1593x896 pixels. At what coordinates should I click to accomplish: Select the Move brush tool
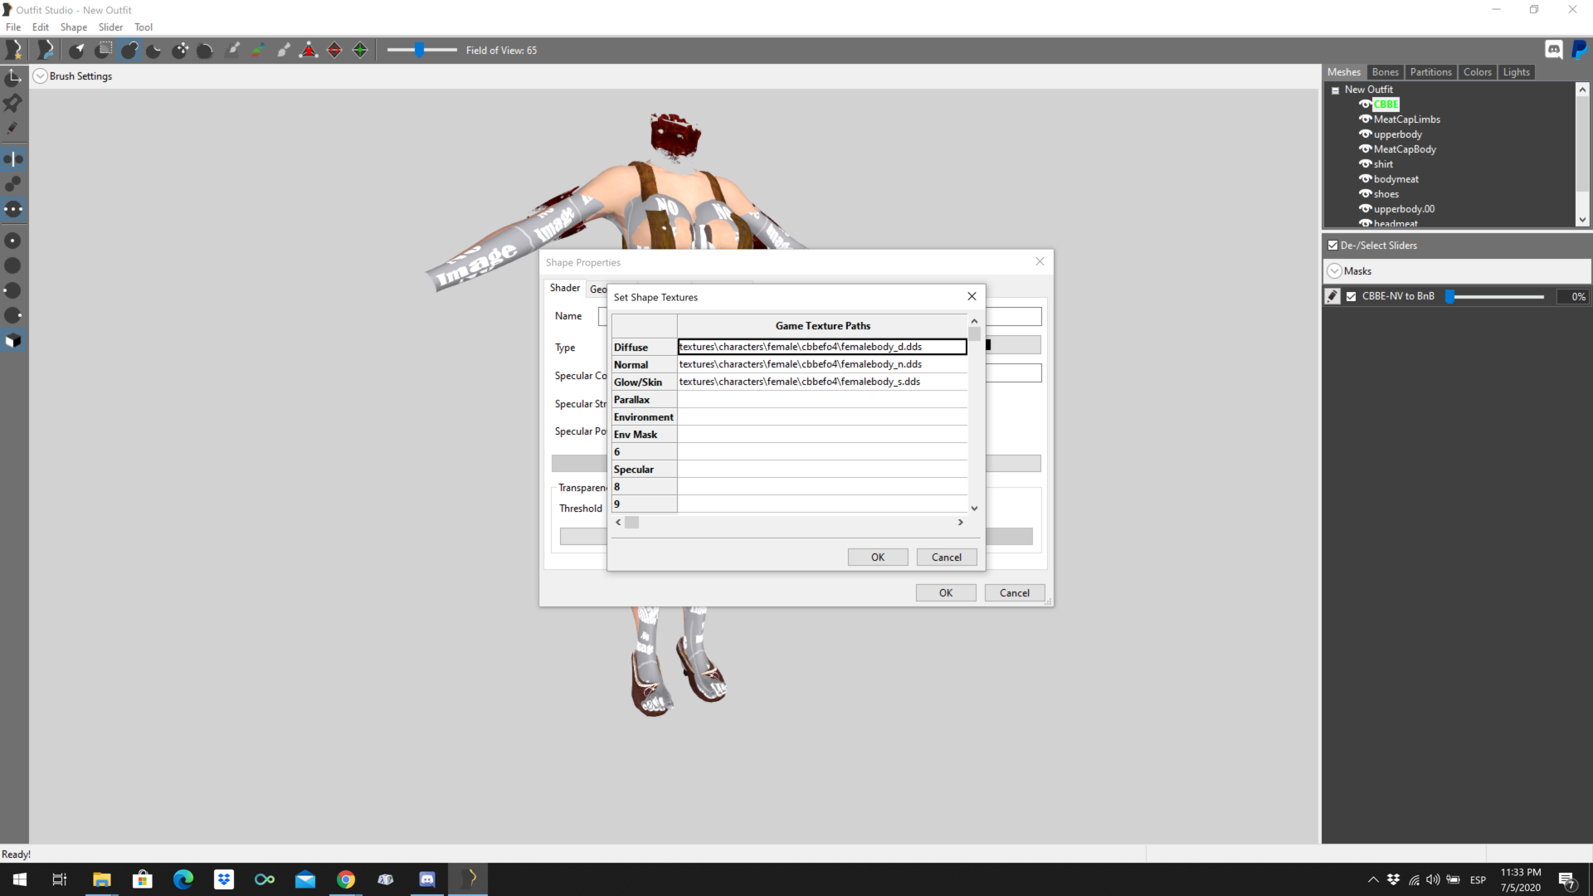(x=180, y=51)
